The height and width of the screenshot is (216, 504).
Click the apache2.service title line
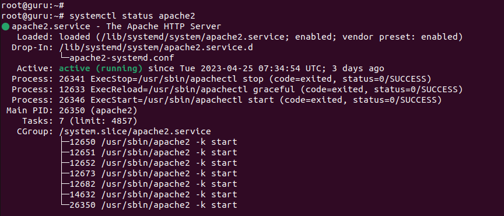(116, 26)
